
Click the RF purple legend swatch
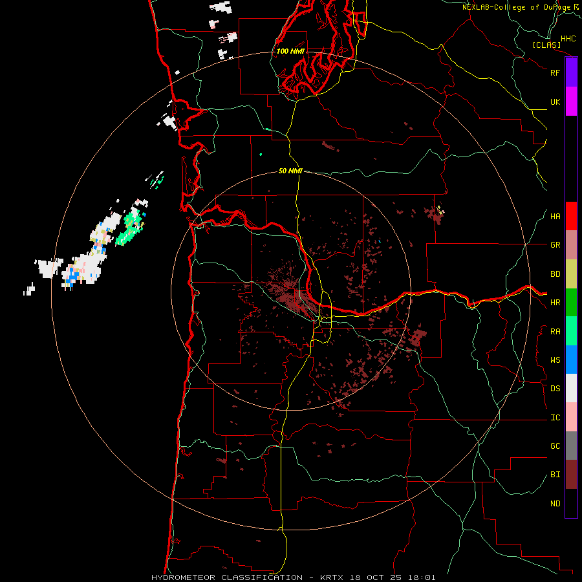[571, 72]
